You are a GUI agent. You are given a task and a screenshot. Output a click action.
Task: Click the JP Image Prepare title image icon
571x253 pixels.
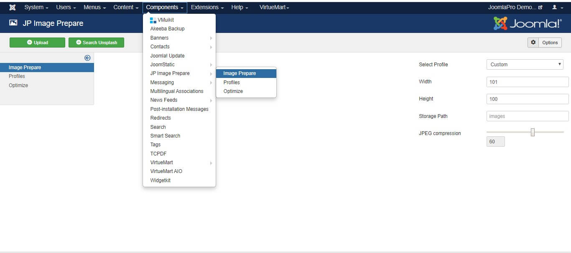click(13, 23)
